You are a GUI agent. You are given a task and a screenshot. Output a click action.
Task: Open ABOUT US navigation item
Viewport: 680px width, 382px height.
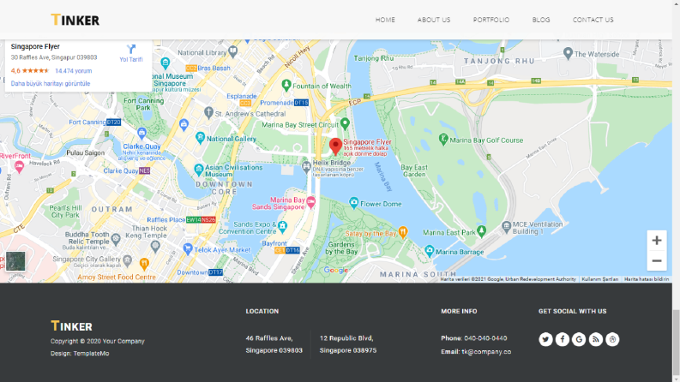(x=434, y=20)
